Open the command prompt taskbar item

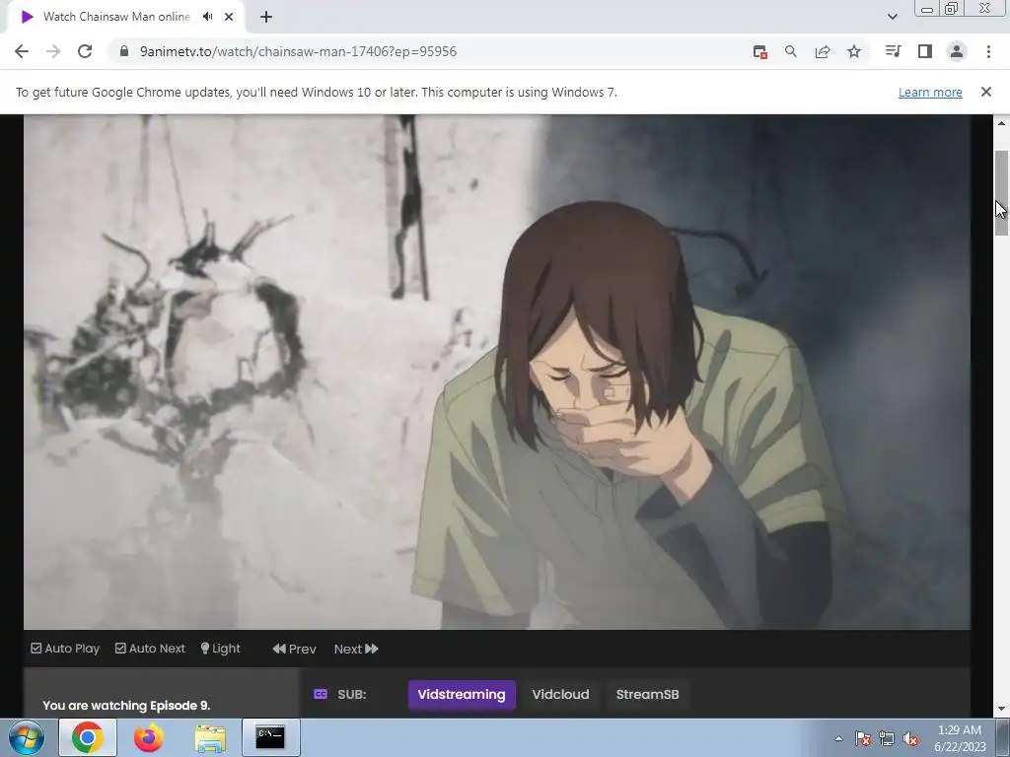point(270,737)
